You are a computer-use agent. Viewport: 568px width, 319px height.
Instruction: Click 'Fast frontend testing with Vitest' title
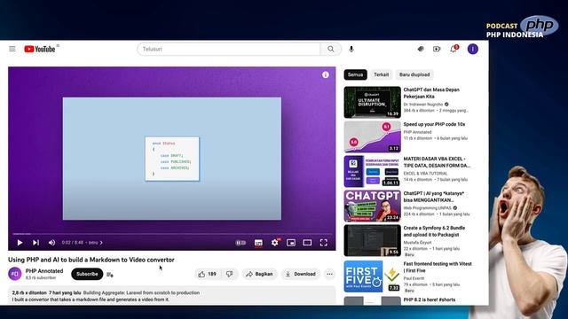point(438,267)
